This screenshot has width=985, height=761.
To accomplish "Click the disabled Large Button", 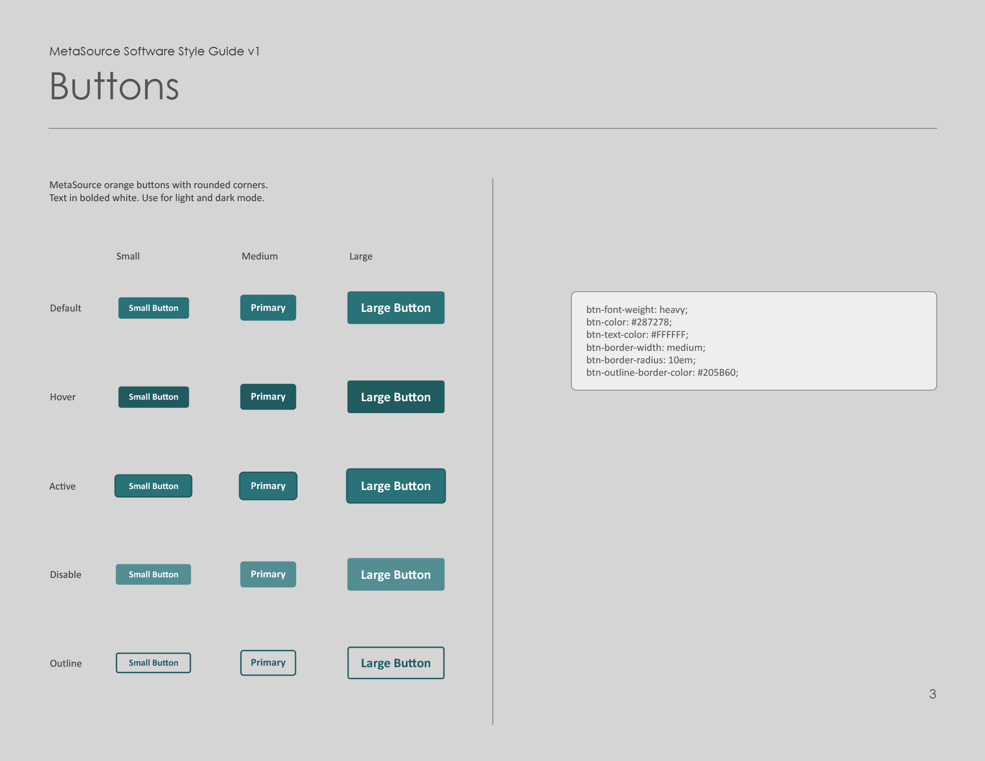I will tap(395, 574).
